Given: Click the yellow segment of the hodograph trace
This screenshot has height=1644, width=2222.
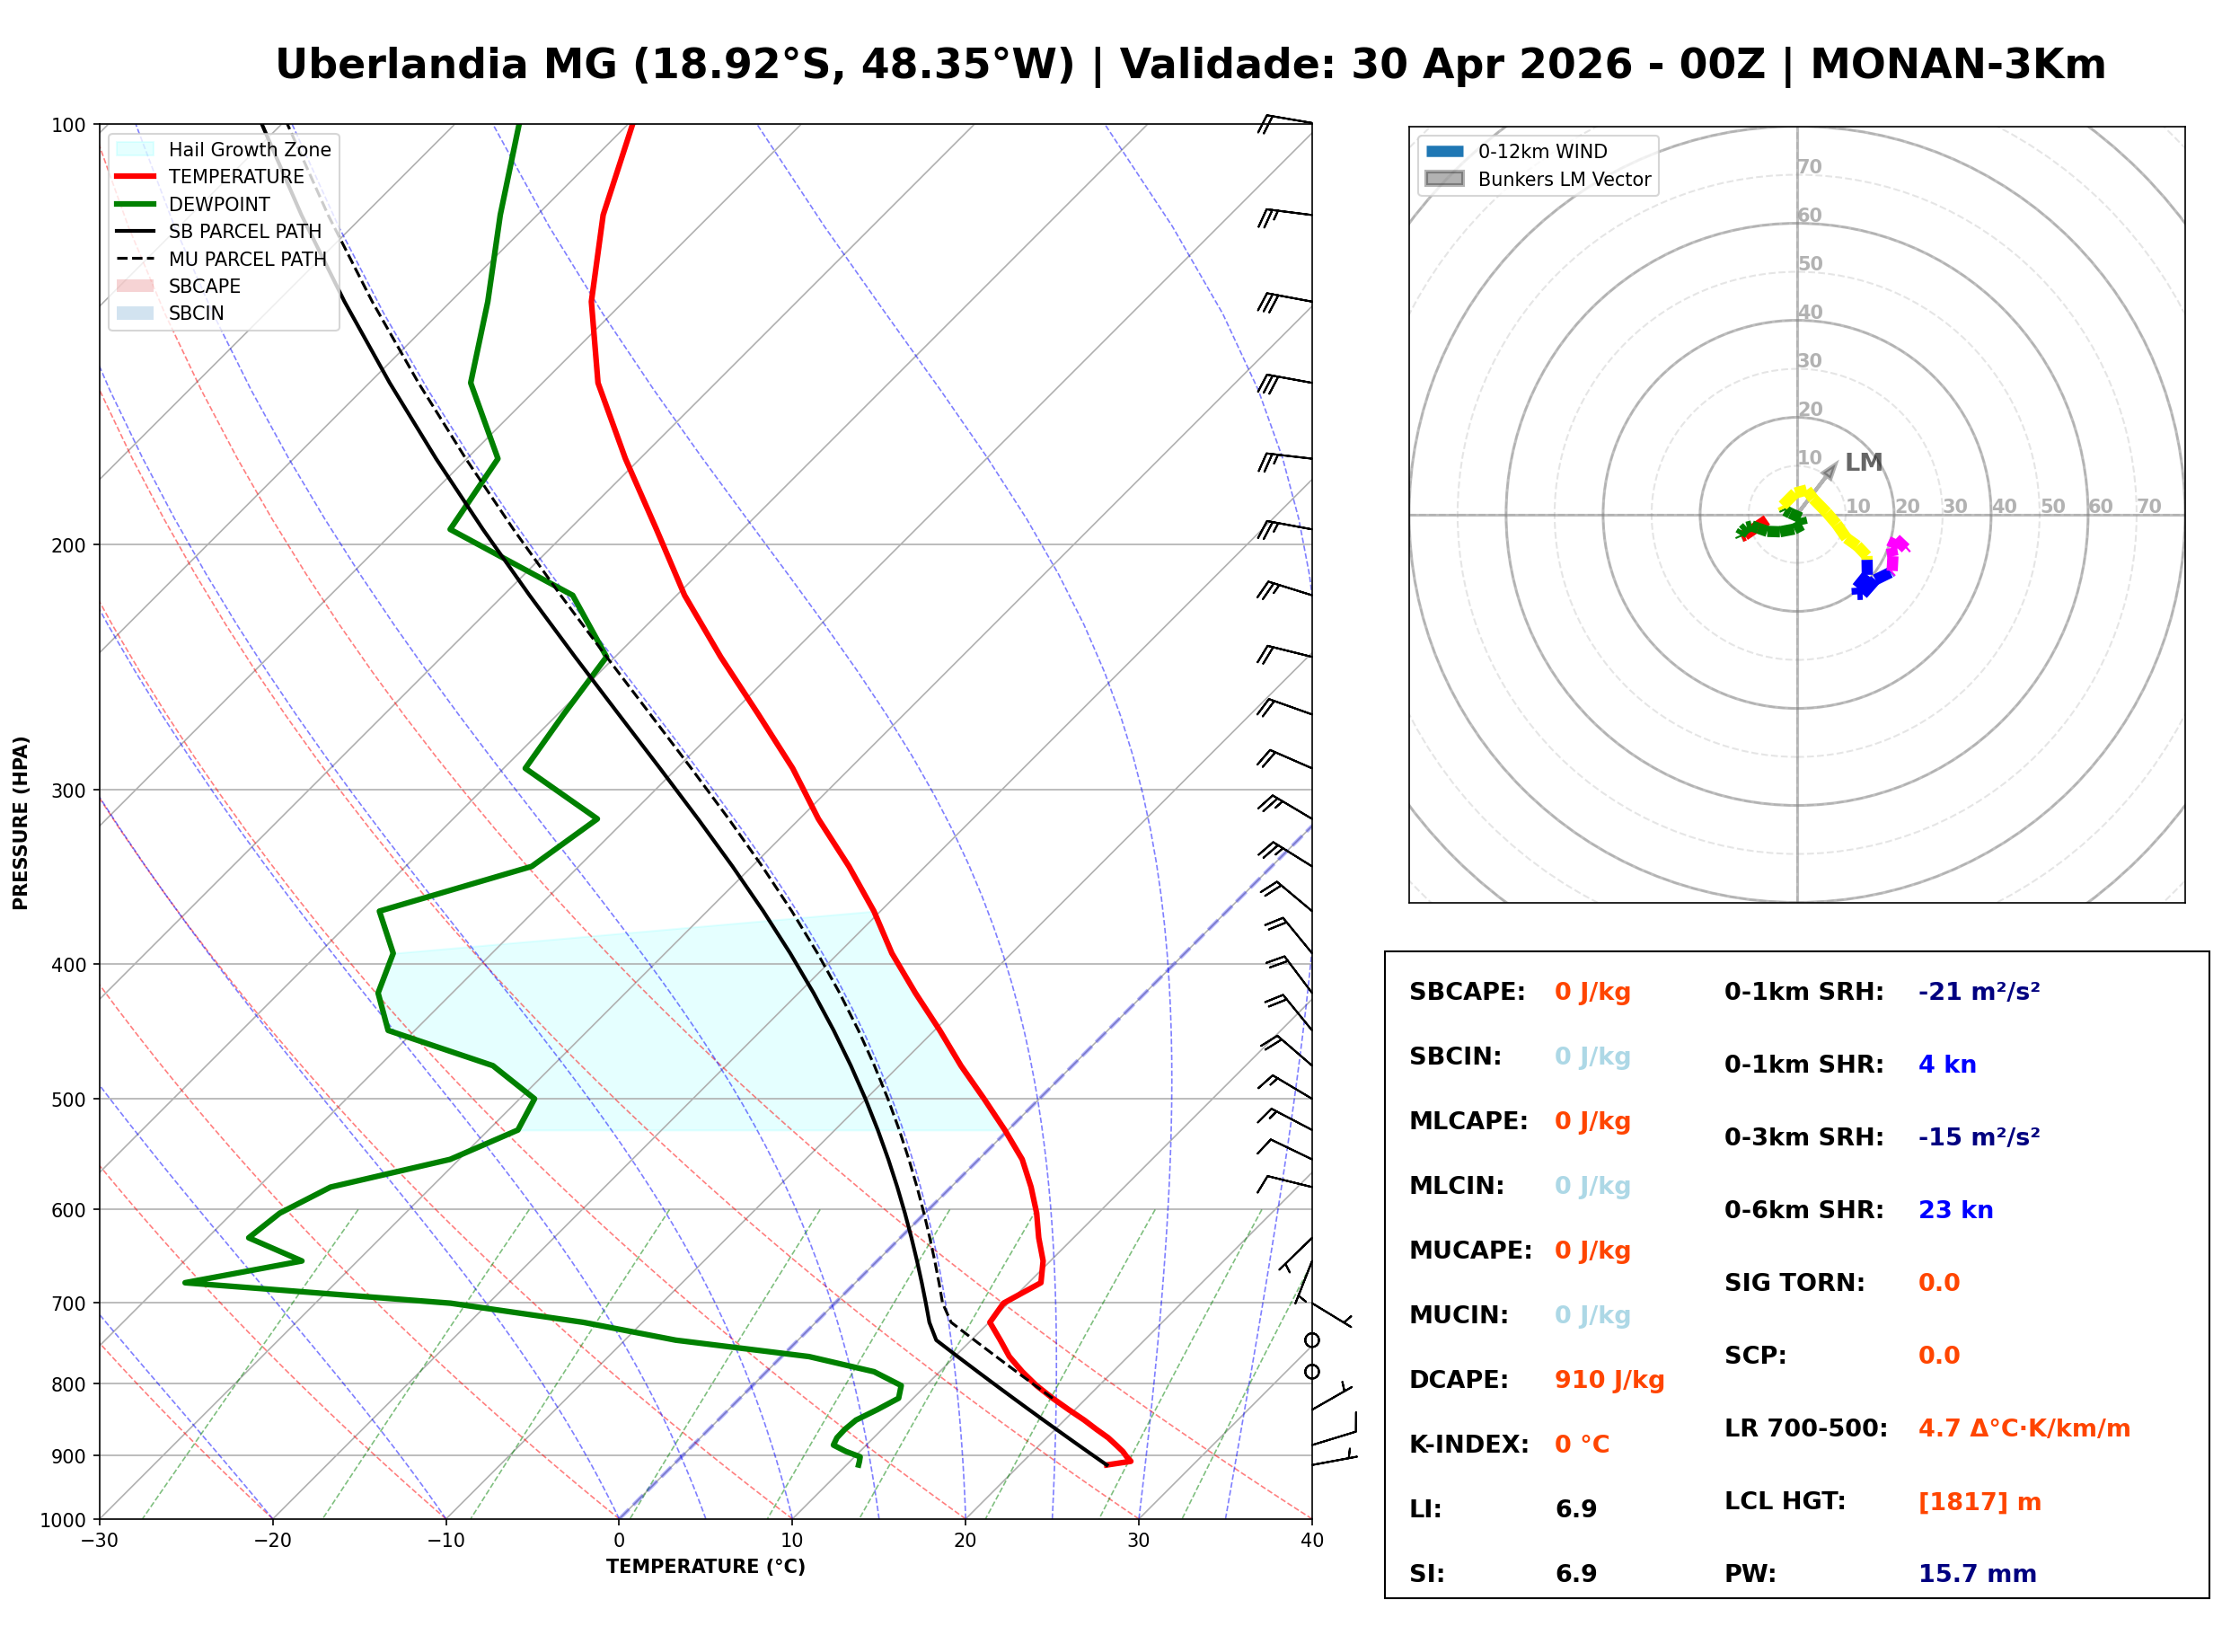Looking at the screenshot, I should point(1828,516).
